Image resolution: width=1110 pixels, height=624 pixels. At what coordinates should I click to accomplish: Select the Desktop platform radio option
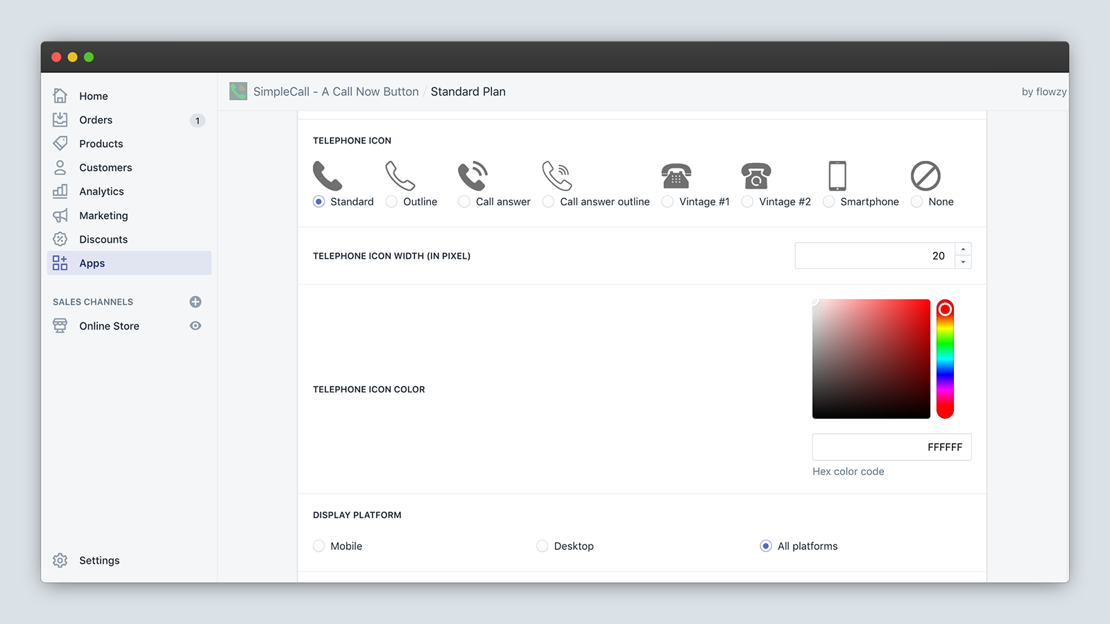[543, 546]
